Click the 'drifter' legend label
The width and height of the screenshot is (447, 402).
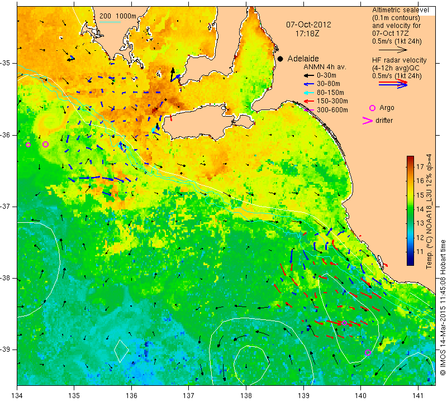pos(384,121)
